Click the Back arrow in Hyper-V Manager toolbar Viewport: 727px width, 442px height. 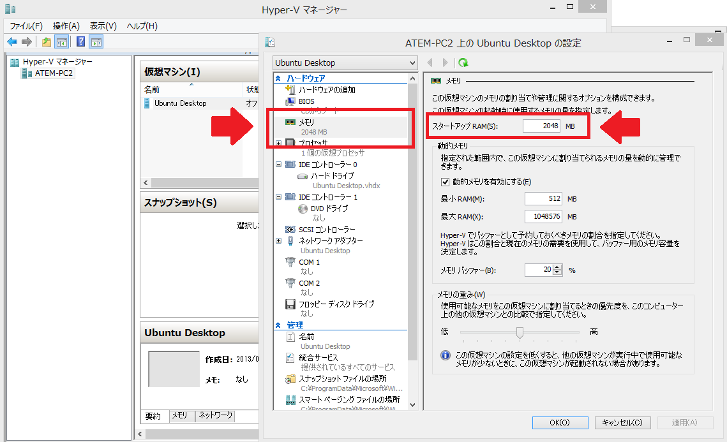coord(12,42)
